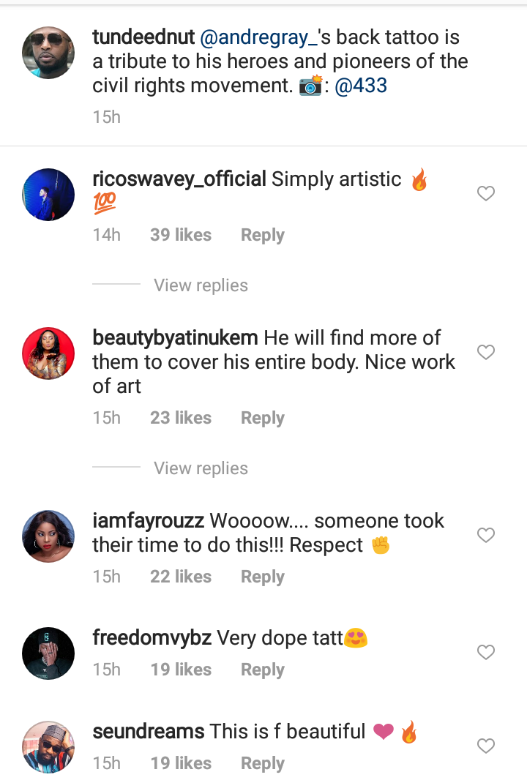Open the @433 mention link
The width and height of the screenshot is (527, 783).
[x=360, y=86]
